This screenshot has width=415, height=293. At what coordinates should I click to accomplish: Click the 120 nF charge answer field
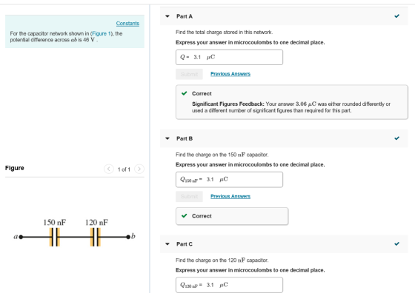click(x=229, y=285)
